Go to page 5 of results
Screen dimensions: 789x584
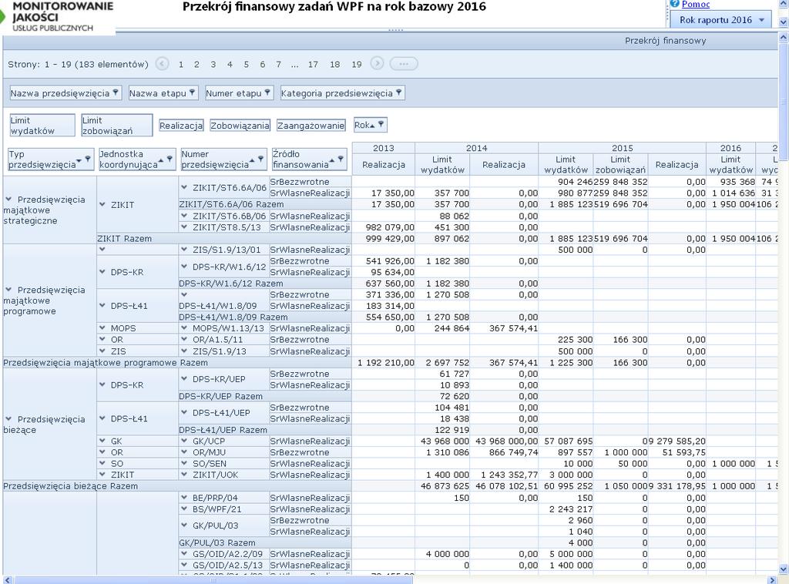point(246,65)
